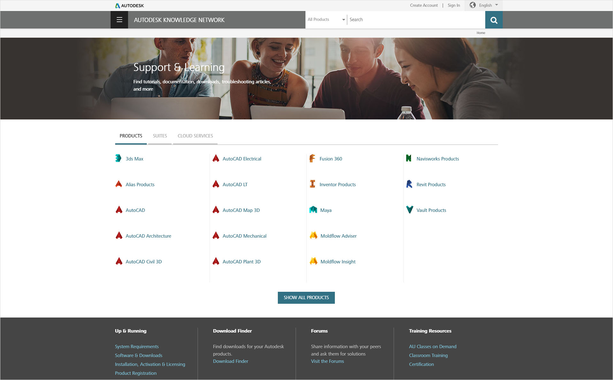The image size is (613, 380).
Task: Open the AutoCAD Architecture link
Action: coord(148,236)
